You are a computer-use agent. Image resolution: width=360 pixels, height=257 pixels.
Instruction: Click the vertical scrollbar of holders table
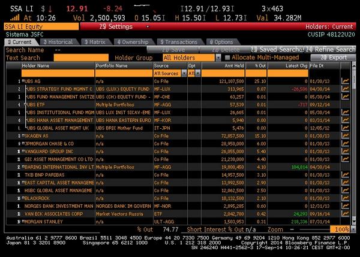[x=353, y=143]
